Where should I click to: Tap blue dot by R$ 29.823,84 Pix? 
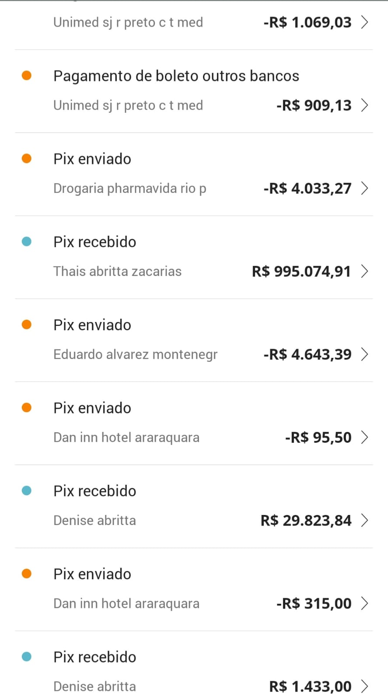pos(27,491)
